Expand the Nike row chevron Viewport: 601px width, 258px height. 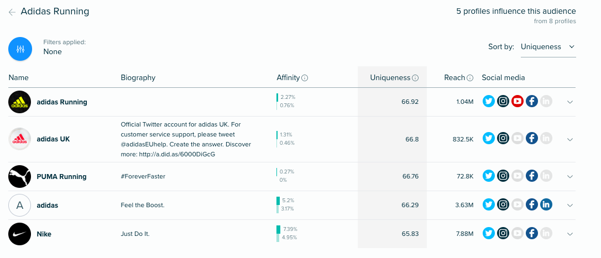570,234
